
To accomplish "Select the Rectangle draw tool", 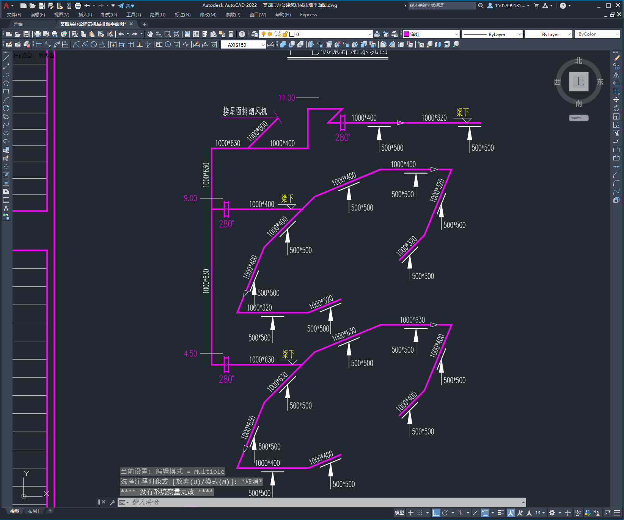I will [6, 91].
